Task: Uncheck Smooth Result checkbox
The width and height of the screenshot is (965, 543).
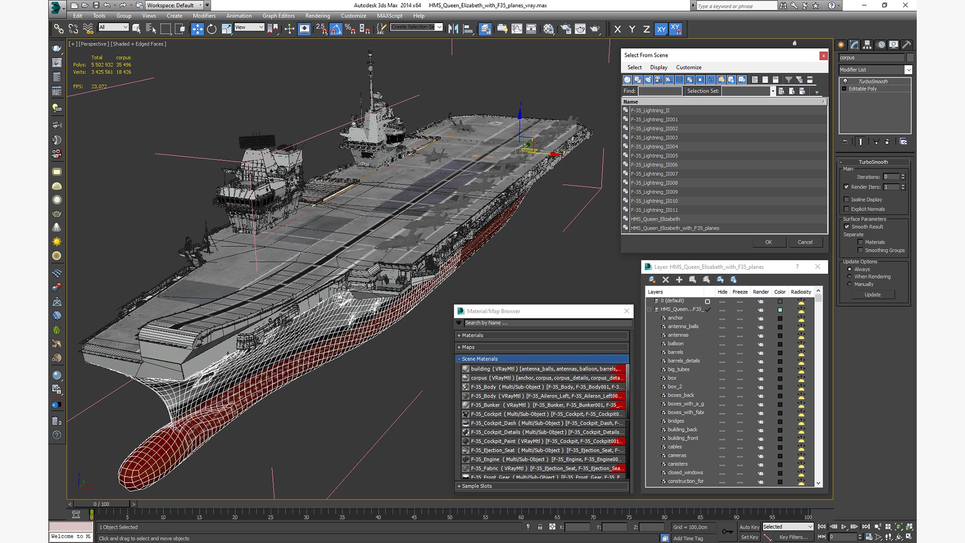Action: point(847,227)
